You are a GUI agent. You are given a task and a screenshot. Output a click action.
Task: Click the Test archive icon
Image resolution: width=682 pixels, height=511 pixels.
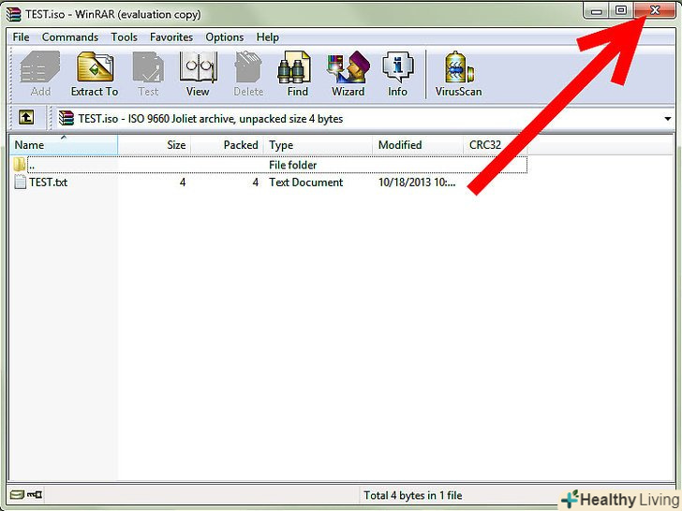(x=148, y=73)
